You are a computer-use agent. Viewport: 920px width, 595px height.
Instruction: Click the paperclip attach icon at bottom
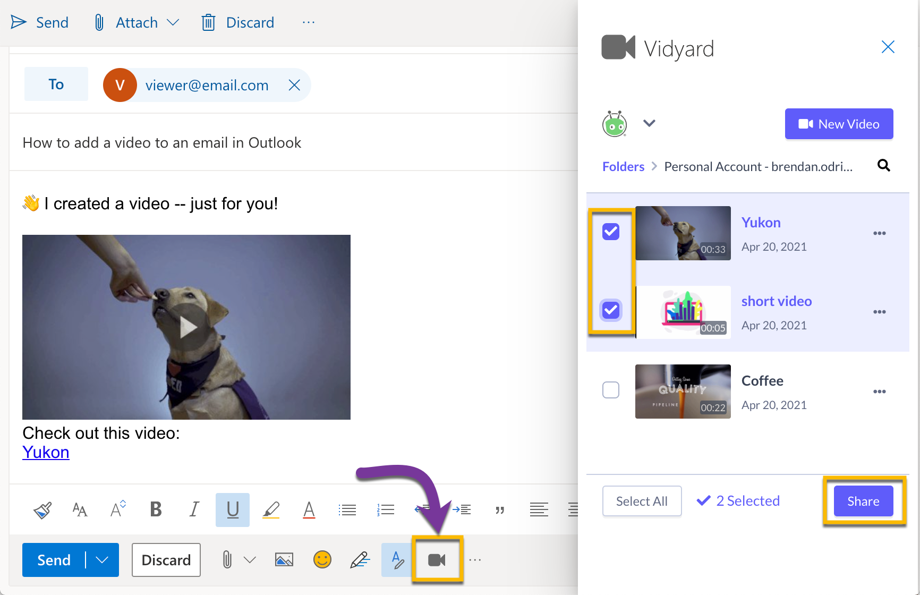(x=227, y=560)
